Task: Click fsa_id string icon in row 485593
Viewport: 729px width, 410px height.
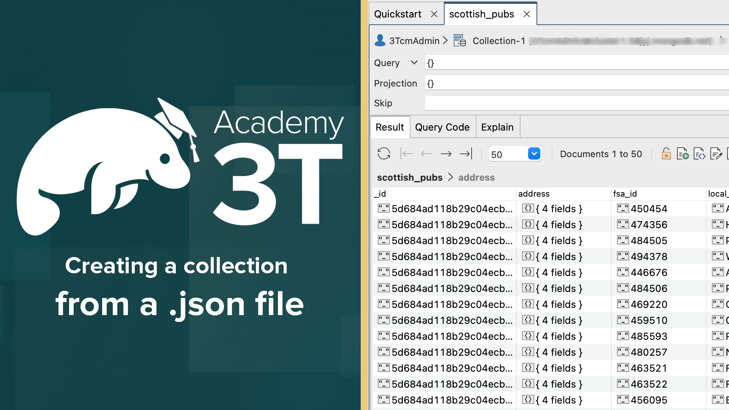Action: point(623,336)
